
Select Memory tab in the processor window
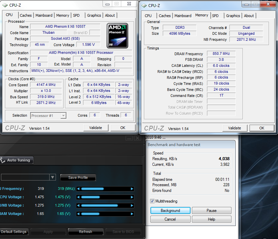coord(63,15)
